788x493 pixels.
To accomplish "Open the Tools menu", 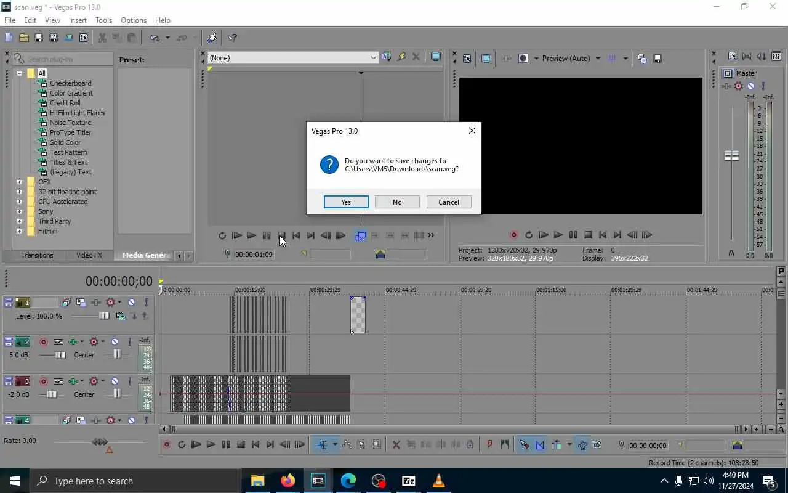I will (x=103, y=20).
